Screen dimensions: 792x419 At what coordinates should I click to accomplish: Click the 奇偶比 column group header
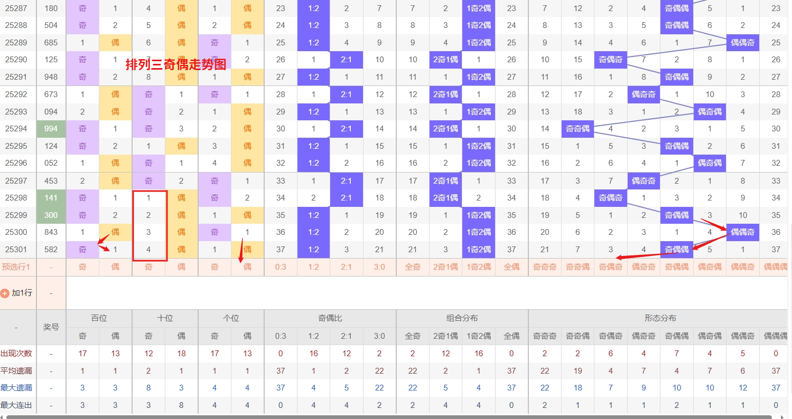330,318
